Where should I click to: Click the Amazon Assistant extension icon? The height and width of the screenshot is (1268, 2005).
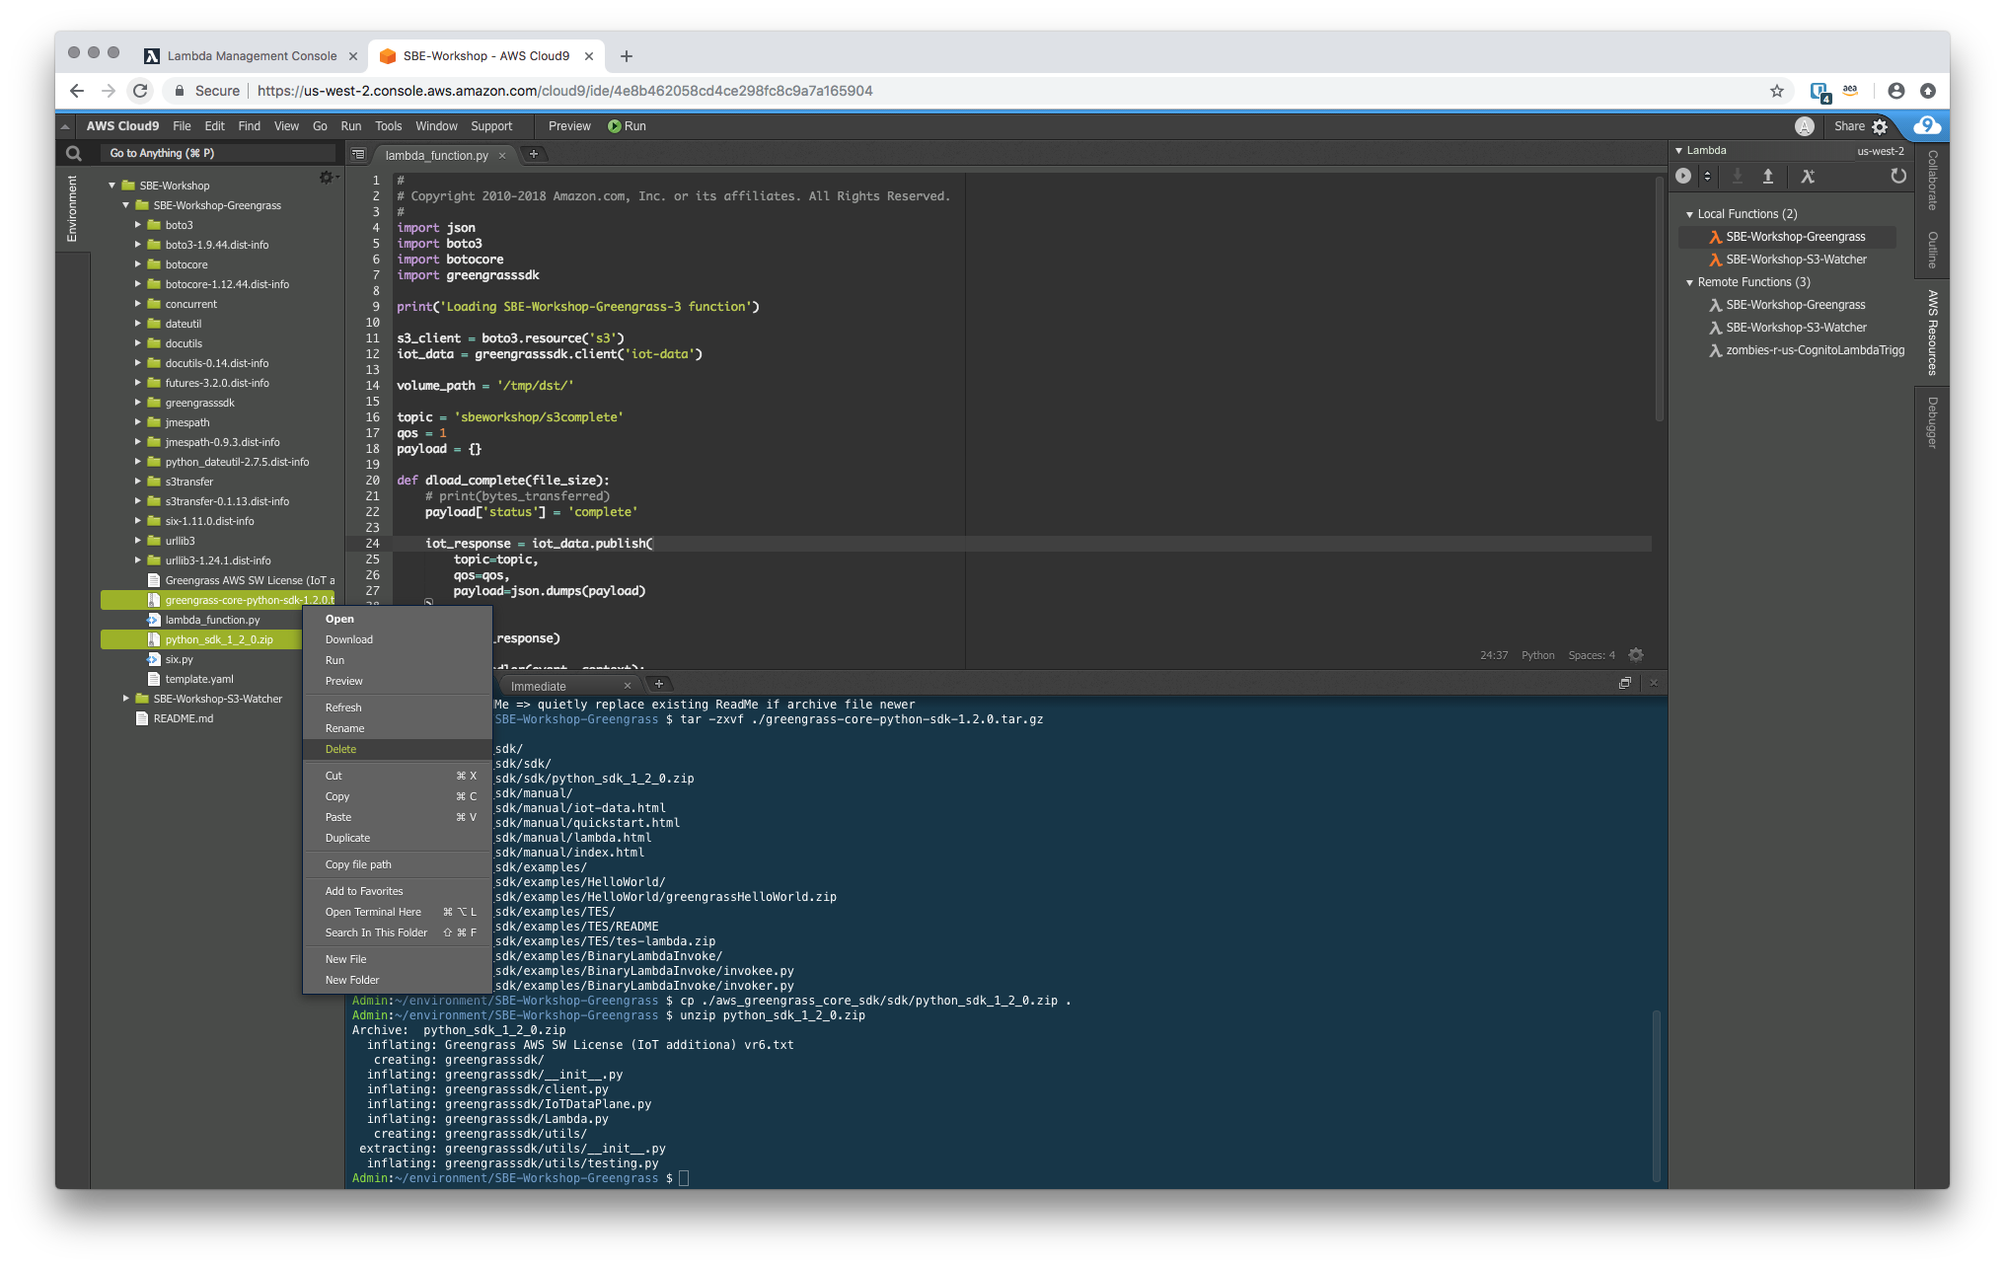1851,91
